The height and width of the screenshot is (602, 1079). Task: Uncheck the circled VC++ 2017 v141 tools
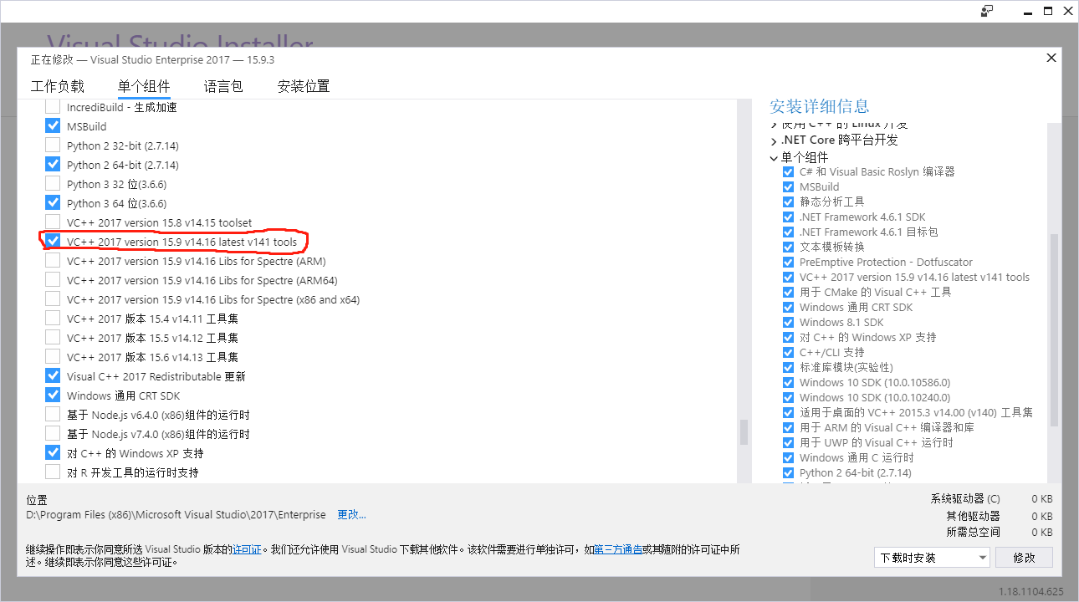(52, 242)
